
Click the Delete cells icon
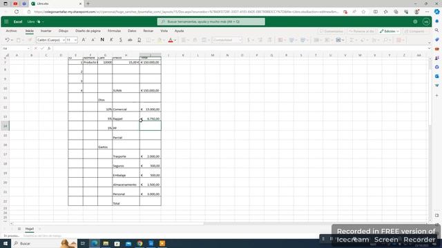click(327, 40)
